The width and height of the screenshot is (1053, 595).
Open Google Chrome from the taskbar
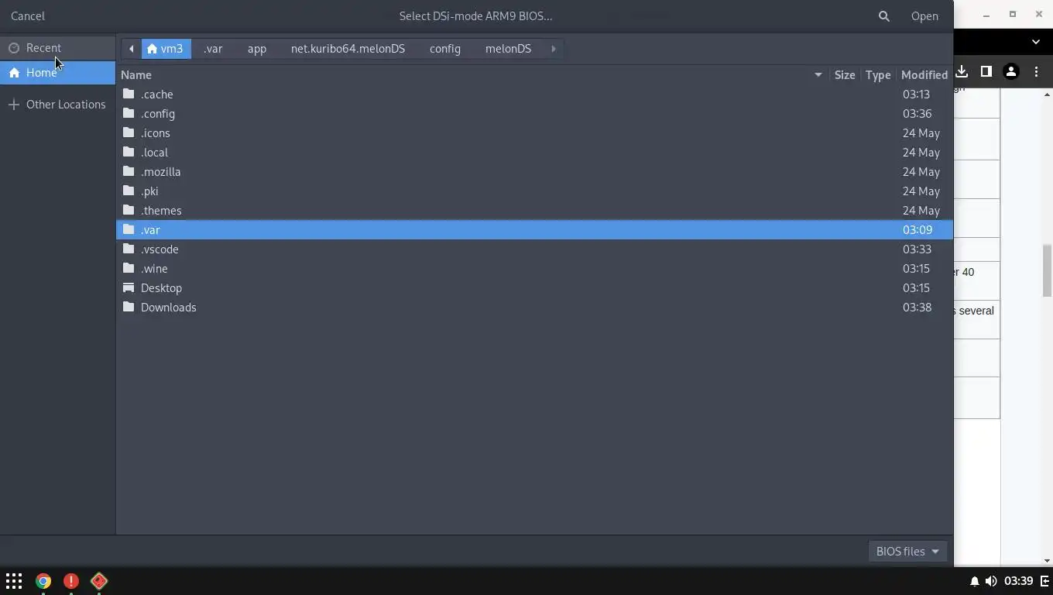[x=43, y=581]
